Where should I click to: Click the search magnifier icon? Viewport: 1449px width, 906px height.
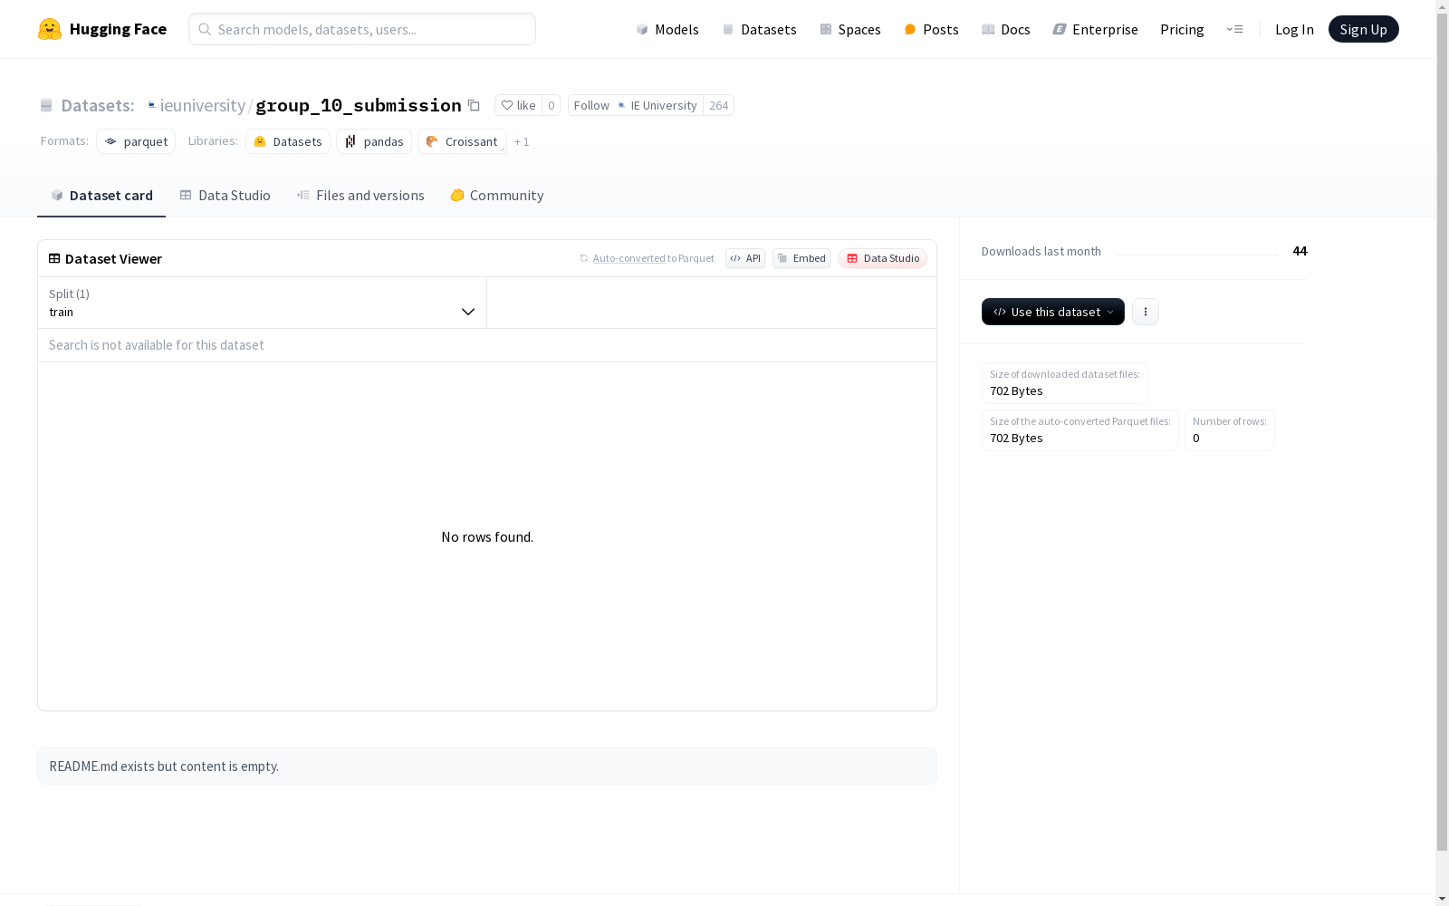(205, 29)
